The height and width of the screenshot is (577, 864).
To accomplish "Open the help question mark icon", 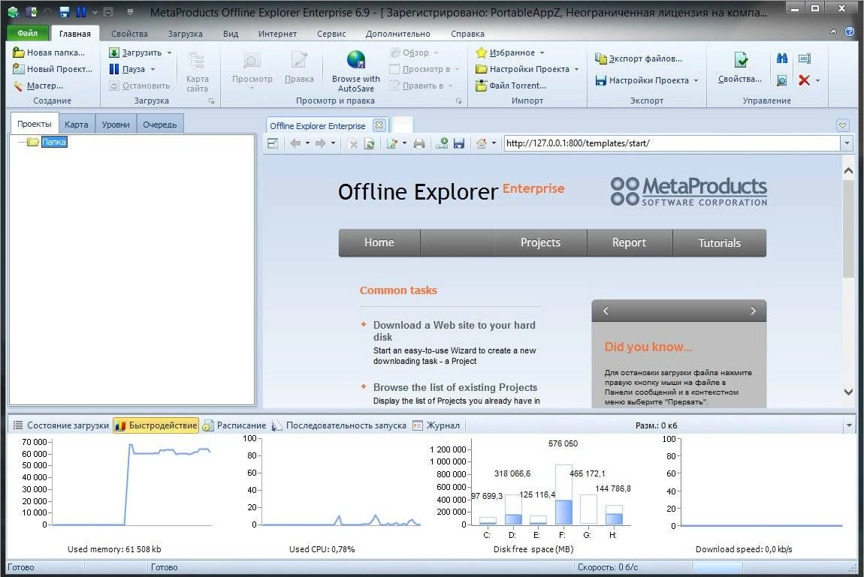I will [850, 32].
